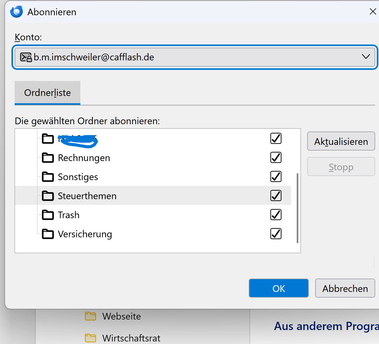Open the Konto account dropdown

coord(195,57)
